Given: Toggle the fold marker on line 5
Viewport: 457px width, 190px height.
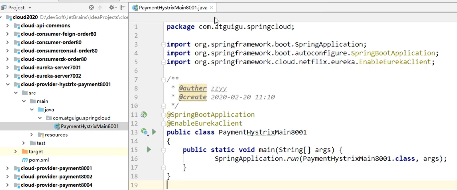Looking at the screenshot, I should (x=163, y=62).
